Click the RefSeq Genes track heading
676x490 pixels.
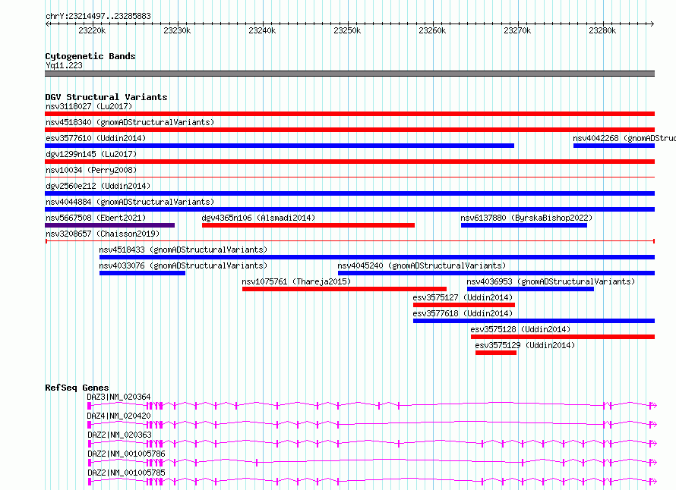pyautogui.click(x=77, y=388)
